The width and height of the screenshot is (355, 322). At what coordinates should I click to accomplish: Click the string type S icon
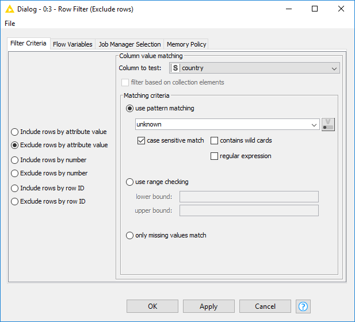click(x=175, y=68)
